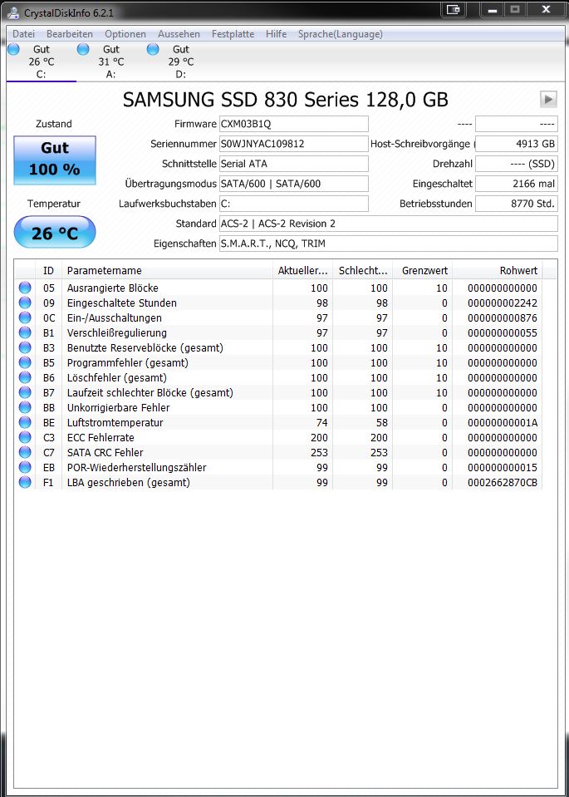Screen dimensions: 569x797
Task: Click status icon of POR-Wiederherstellungszähler row
Action: tap(25, 467)
